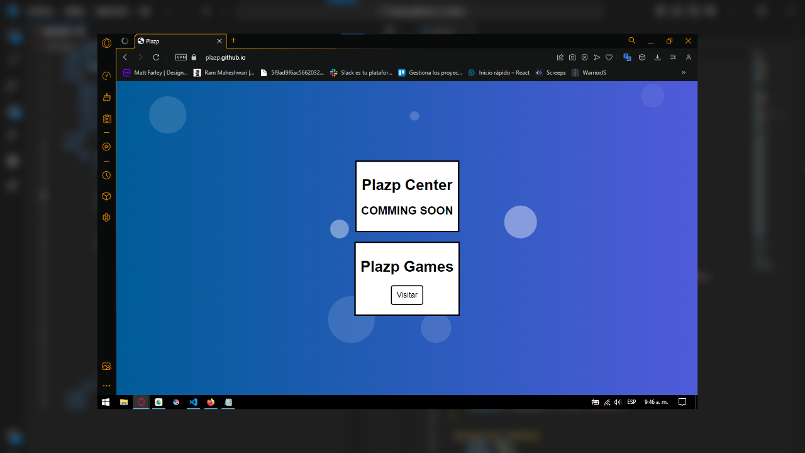Screen dimensions: 805x453
Task: Open the Wi-Fi network tray icon
Action: [607, 402]
